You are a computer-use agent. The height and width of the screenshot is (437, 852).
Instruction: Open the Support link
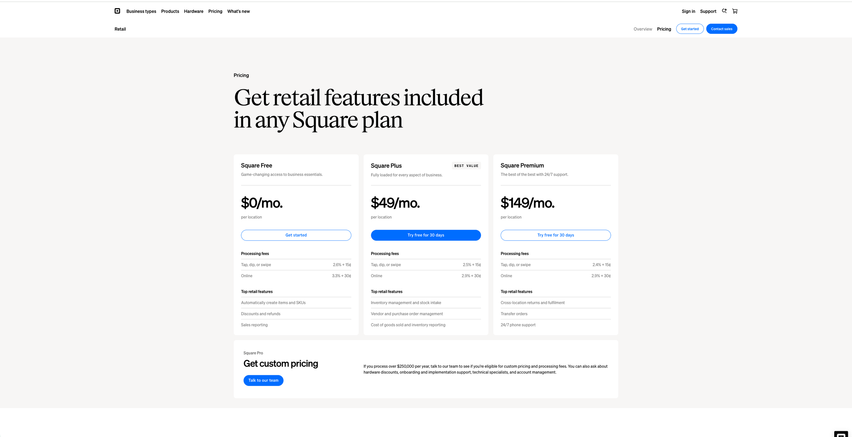(708, 11)
